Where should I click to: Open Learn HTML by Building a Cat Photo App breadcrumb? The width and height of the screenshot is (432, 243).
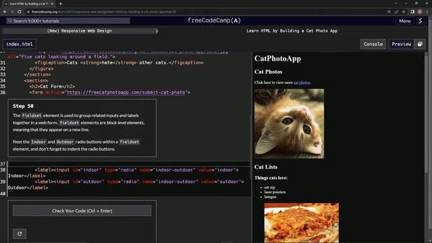point(292,31)
